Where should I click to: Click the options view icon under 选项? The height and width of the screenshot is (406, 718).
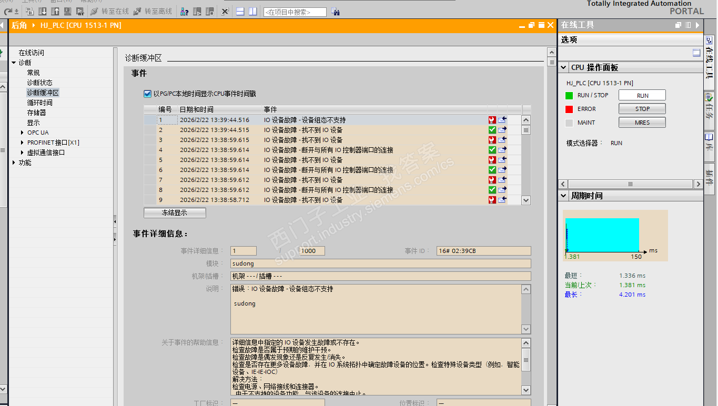coord(696,53)
